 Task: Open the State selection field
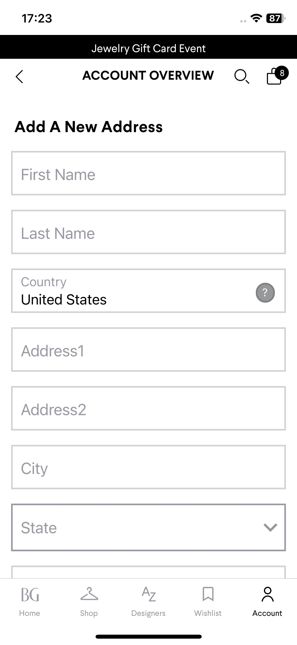click(x=148, y=527)
